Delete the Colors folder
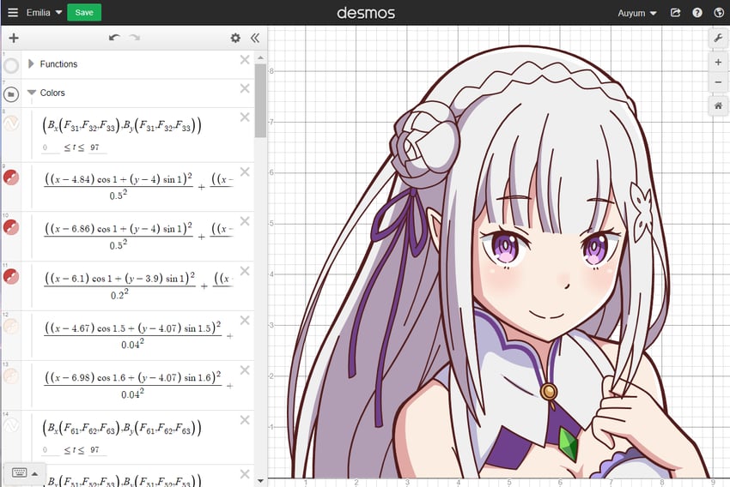Image resolution: width=730 pixels, height=487 pixels. click(245, 88)
